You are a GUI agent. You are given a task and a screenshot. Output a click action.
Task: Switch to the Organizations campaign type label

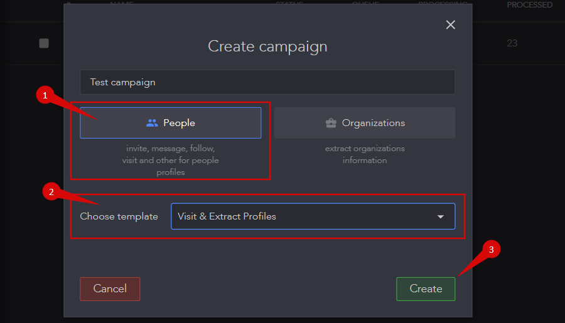coord(373,123)
